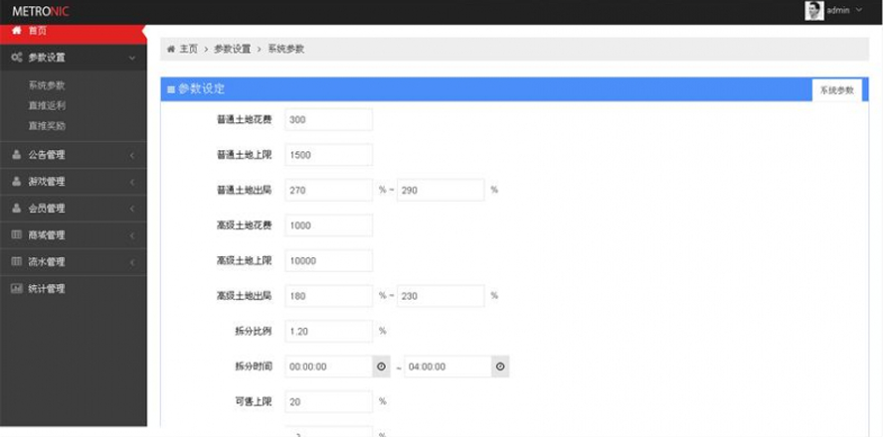Open the 直推返利 submenu item
Image resolution: width=883 pixels, height=437 pixels.
tap(47, 105)
